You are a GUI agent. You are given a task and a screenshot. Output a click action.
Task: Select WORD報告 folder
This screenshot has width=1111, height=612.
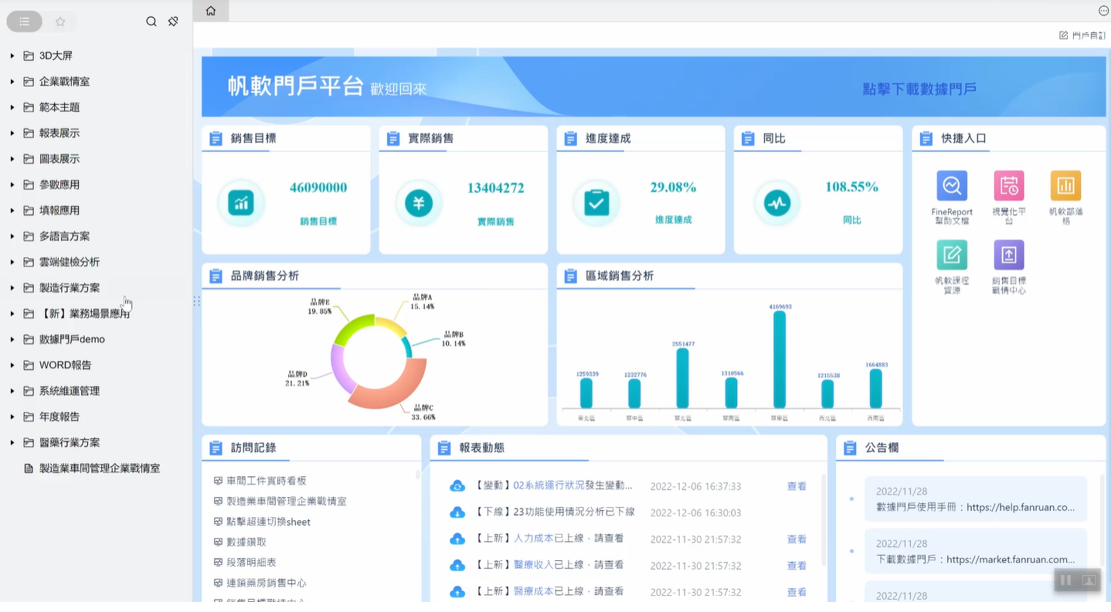pyautogui.click(x=65, y=365)
